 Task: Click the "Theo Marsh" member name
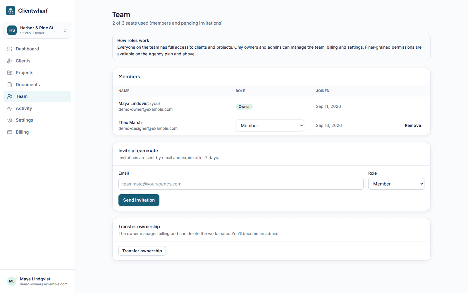pos(130,122)
